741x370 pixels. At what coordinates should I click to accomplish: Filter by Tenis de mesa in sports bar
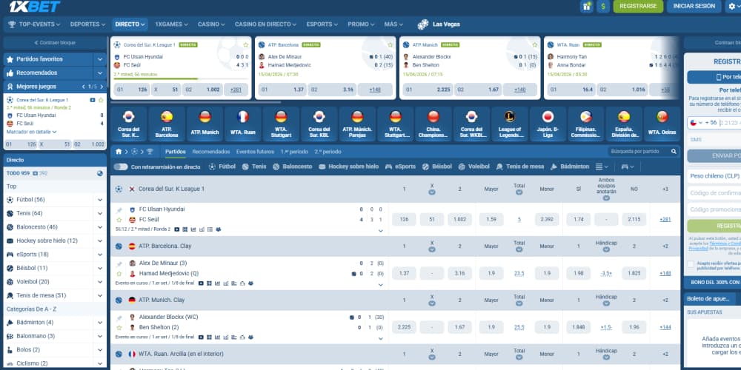tap(520, 166)
